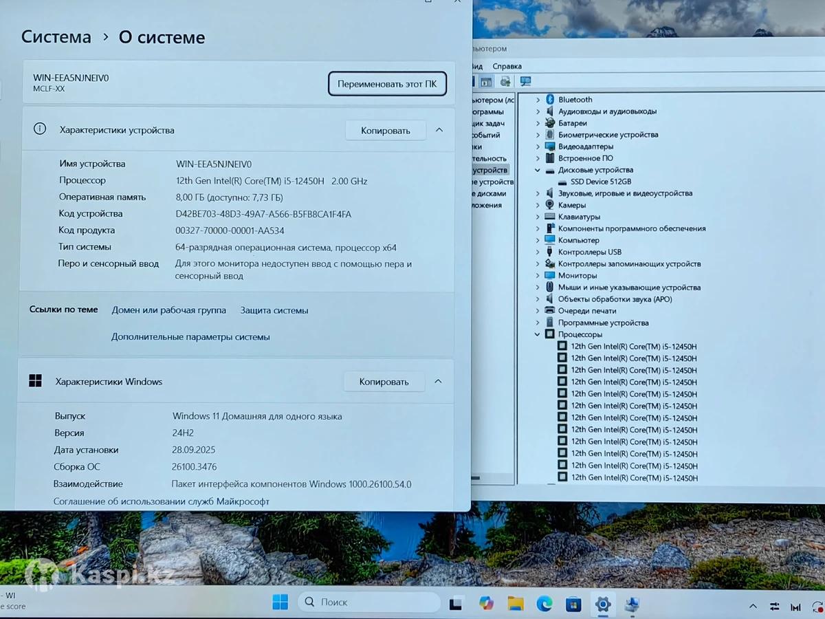
Task: Click the update driver toolbar icon
Action: [x=505, y=81]
